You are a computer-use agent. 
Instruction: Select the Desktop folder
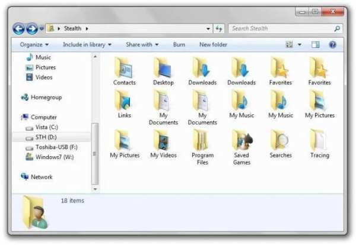[x=164, y=72]
